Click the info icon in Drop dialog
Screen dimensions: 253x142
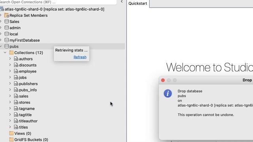pos(168,93)
